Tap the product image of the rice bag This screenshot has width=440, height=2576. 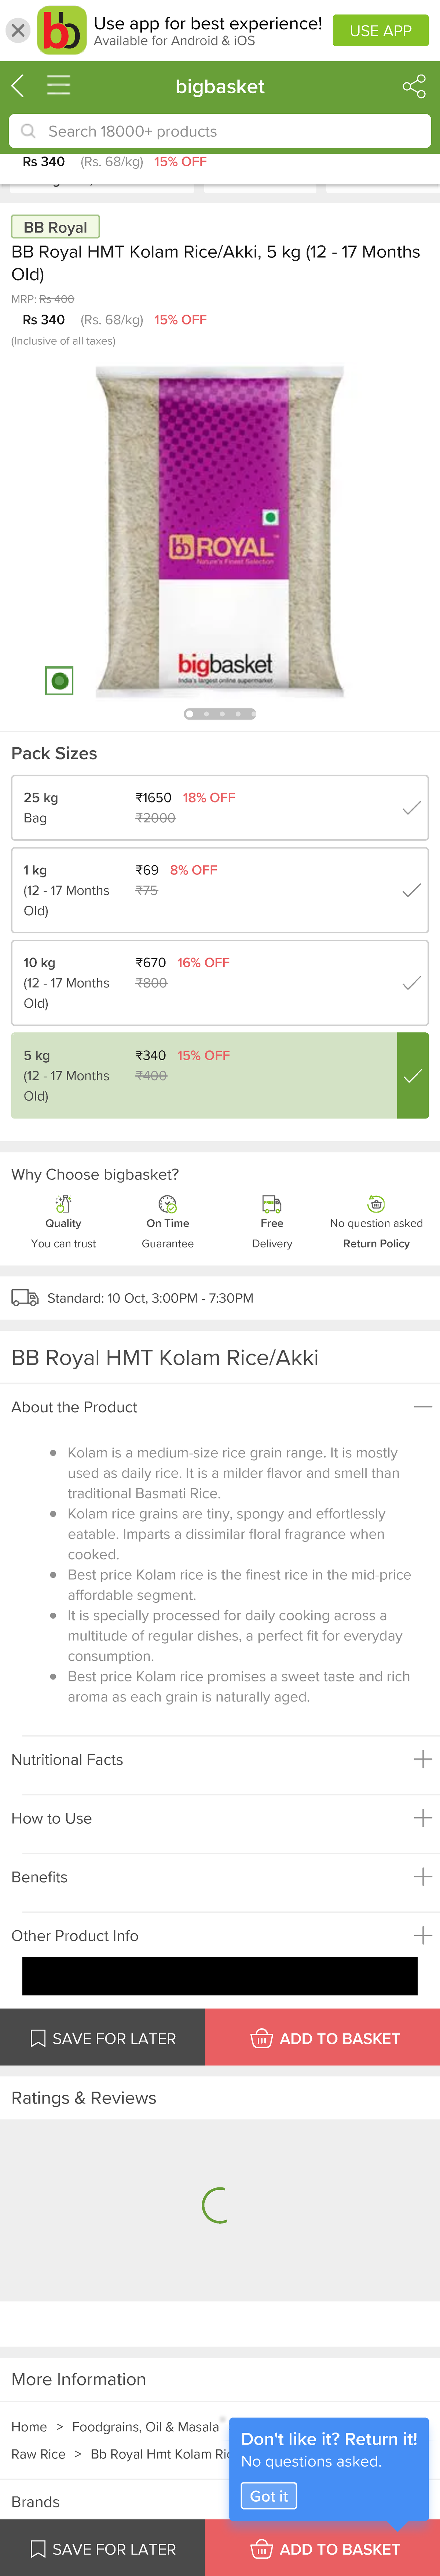pos(220,530)
